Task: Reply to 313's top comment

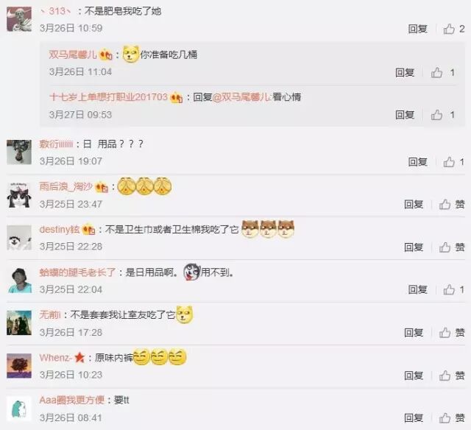Action: coord(417,29)
